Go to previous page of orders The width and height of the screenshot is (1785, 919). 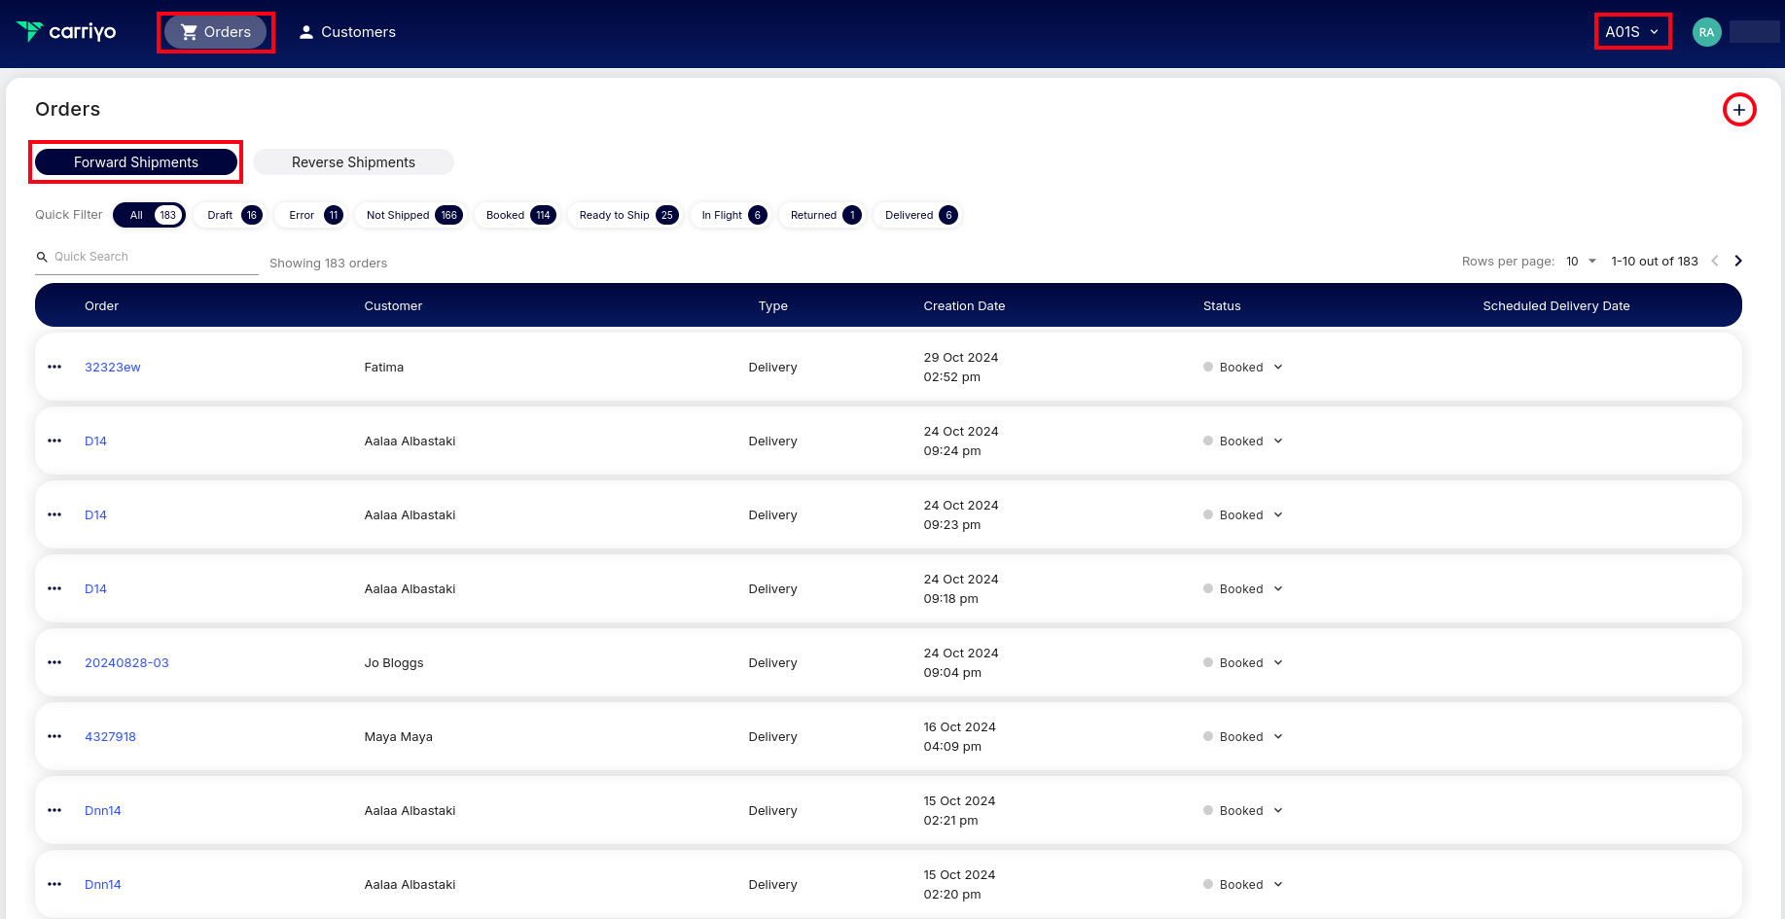tap(1715, 261)
